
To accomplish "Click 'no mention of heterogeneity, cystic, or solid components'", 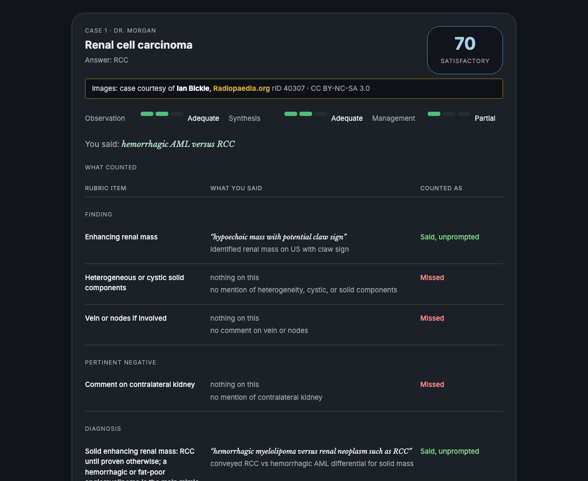I will coord(304,290).
